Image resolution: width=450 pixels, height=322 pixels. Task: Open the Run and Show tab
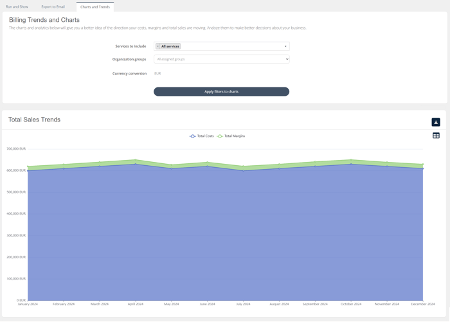click(x=17, y=7)
